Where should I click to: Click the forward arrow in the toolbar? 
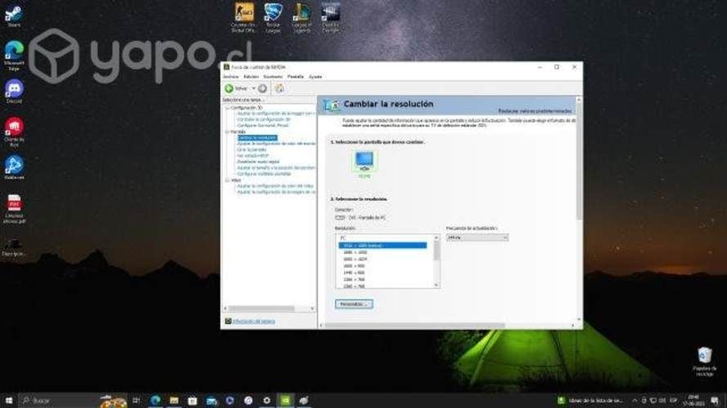pyautogui.click(x=263, y=88)
